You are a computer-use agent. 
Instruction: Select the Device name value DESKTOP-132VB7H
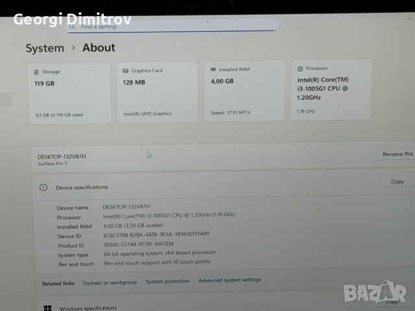point(126,207)
